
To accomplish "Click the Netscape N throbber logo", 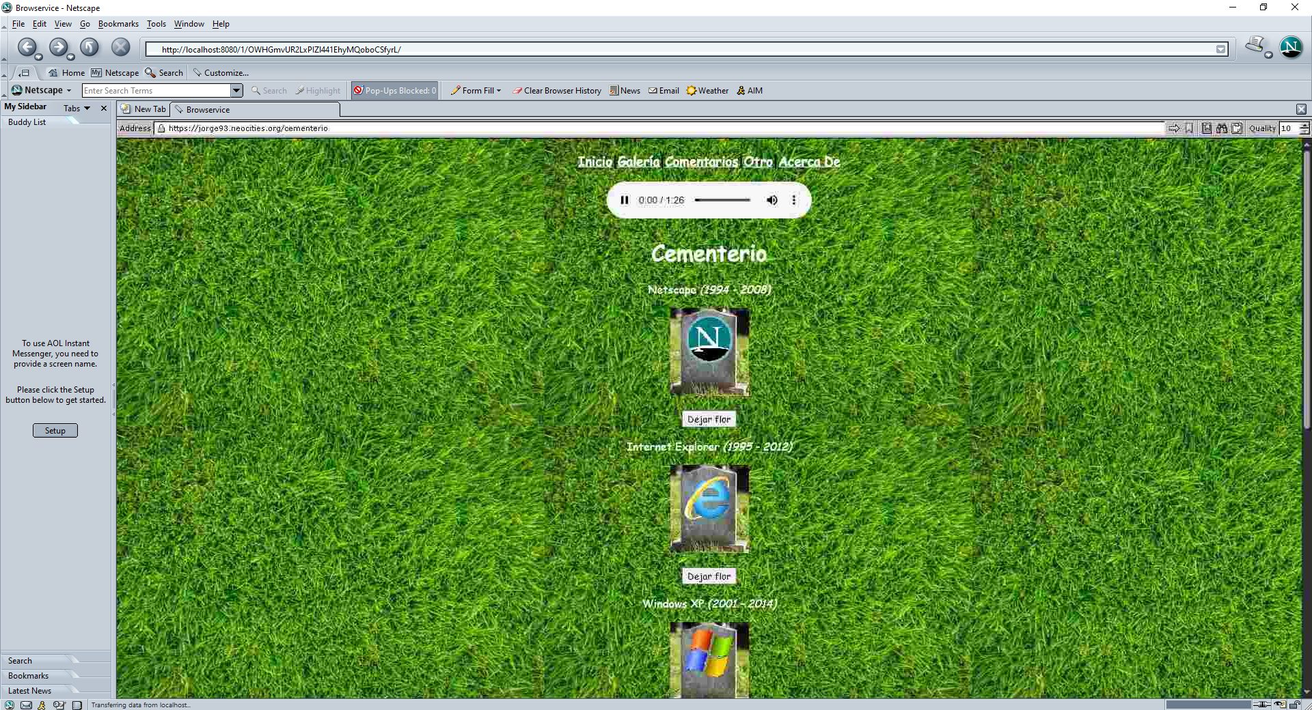I will click(x=1291, y=47).
